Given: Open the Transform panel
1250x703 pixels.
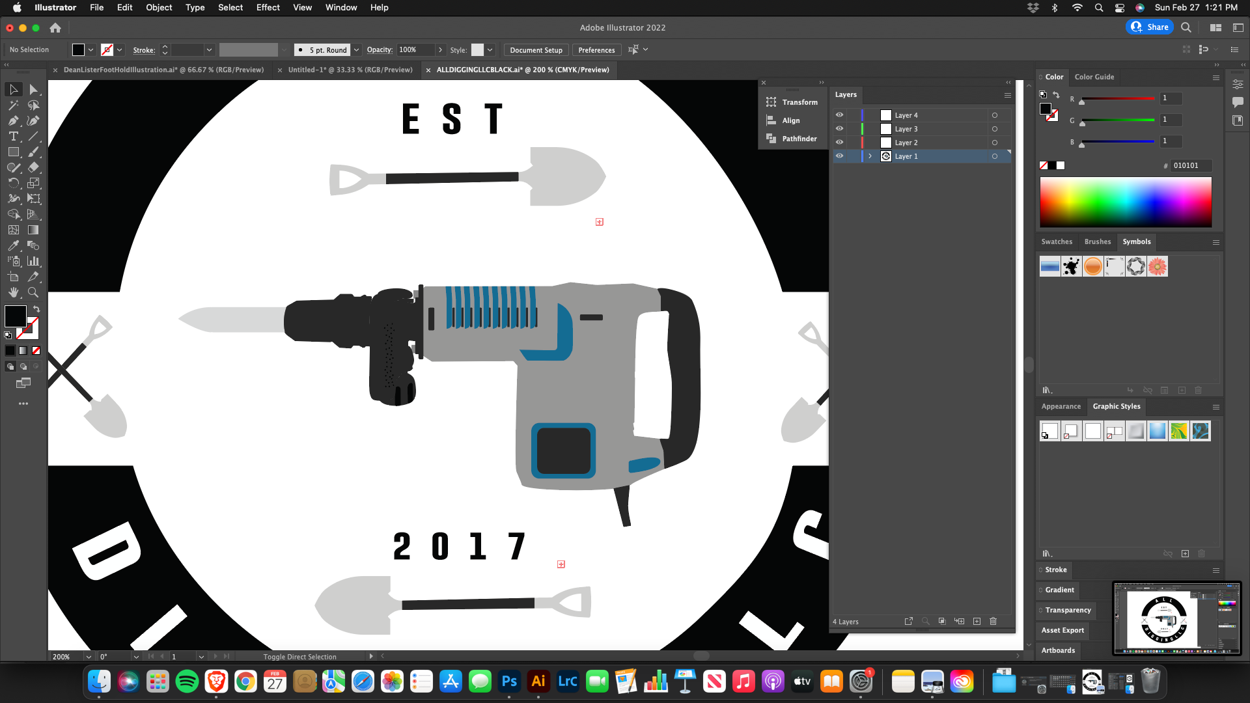Looking at the screenshot, I should tap(792, 102).
